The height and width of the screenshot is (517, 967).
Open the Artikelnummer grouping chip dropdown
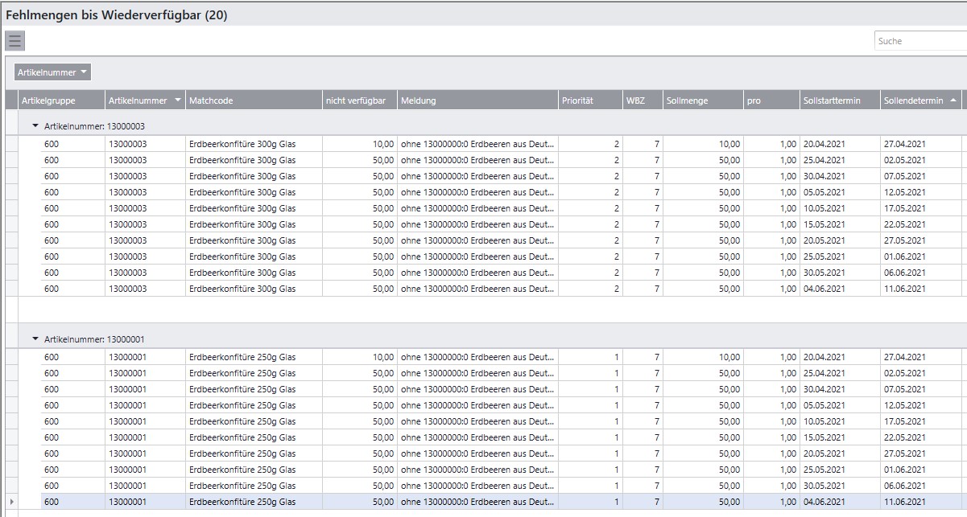(53, 72)
